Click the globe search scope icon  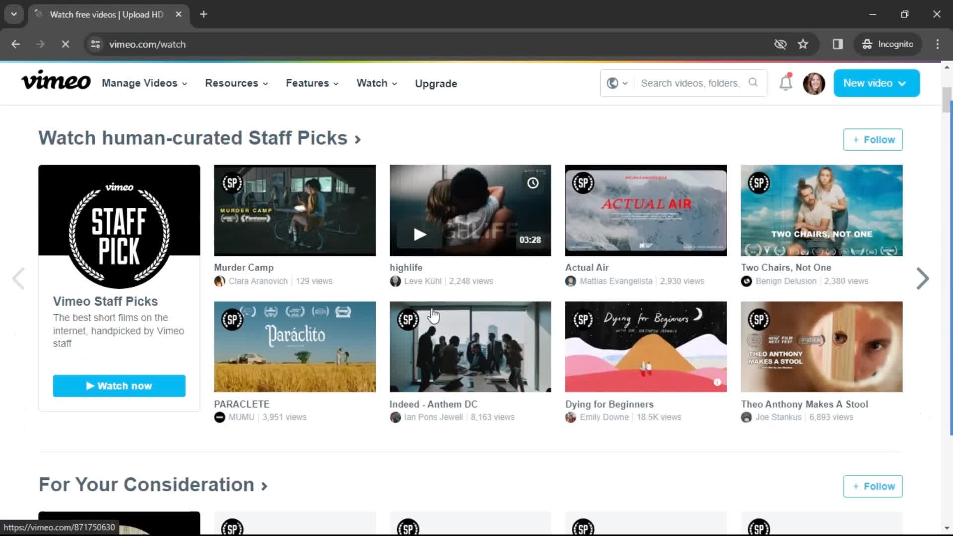coord(613,83)
